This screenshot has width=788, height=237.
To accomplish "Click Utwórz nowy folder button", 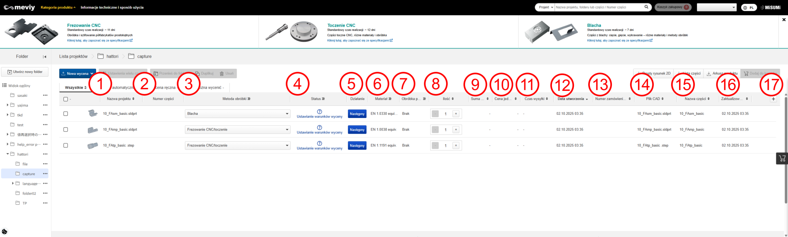I will [25, 72].
